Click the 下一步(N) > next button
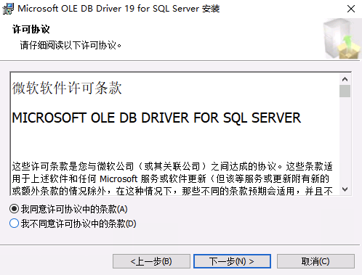The height and width of the screenshot is (275, 362). point(232,261)
